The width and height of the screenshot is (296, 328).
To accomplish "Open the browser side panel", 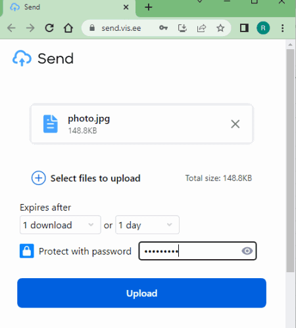I will coord(244,28).
